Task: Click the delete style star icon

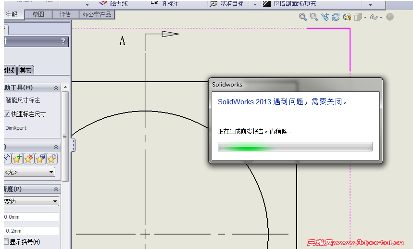Action: (29, 159)
